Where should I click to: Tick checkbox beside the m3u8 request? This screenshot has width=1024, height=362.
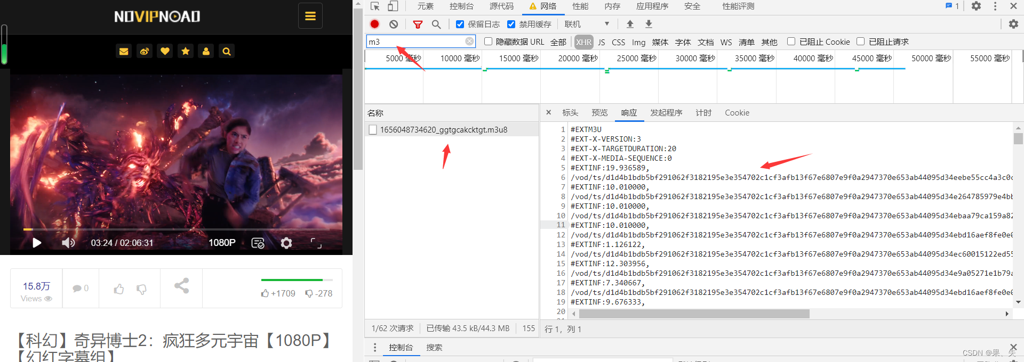pos(373,129)
